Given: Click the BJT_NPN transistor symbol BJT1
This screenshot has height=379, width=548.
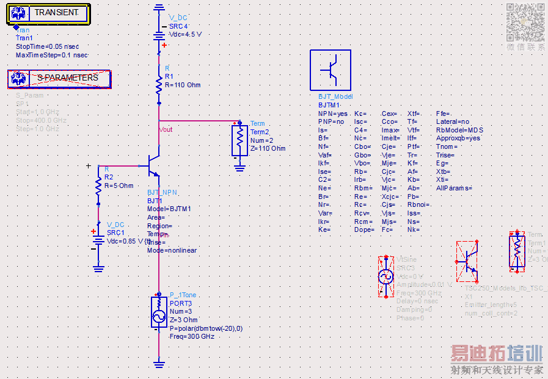Looking at the screenshot, I should point(153,165).
